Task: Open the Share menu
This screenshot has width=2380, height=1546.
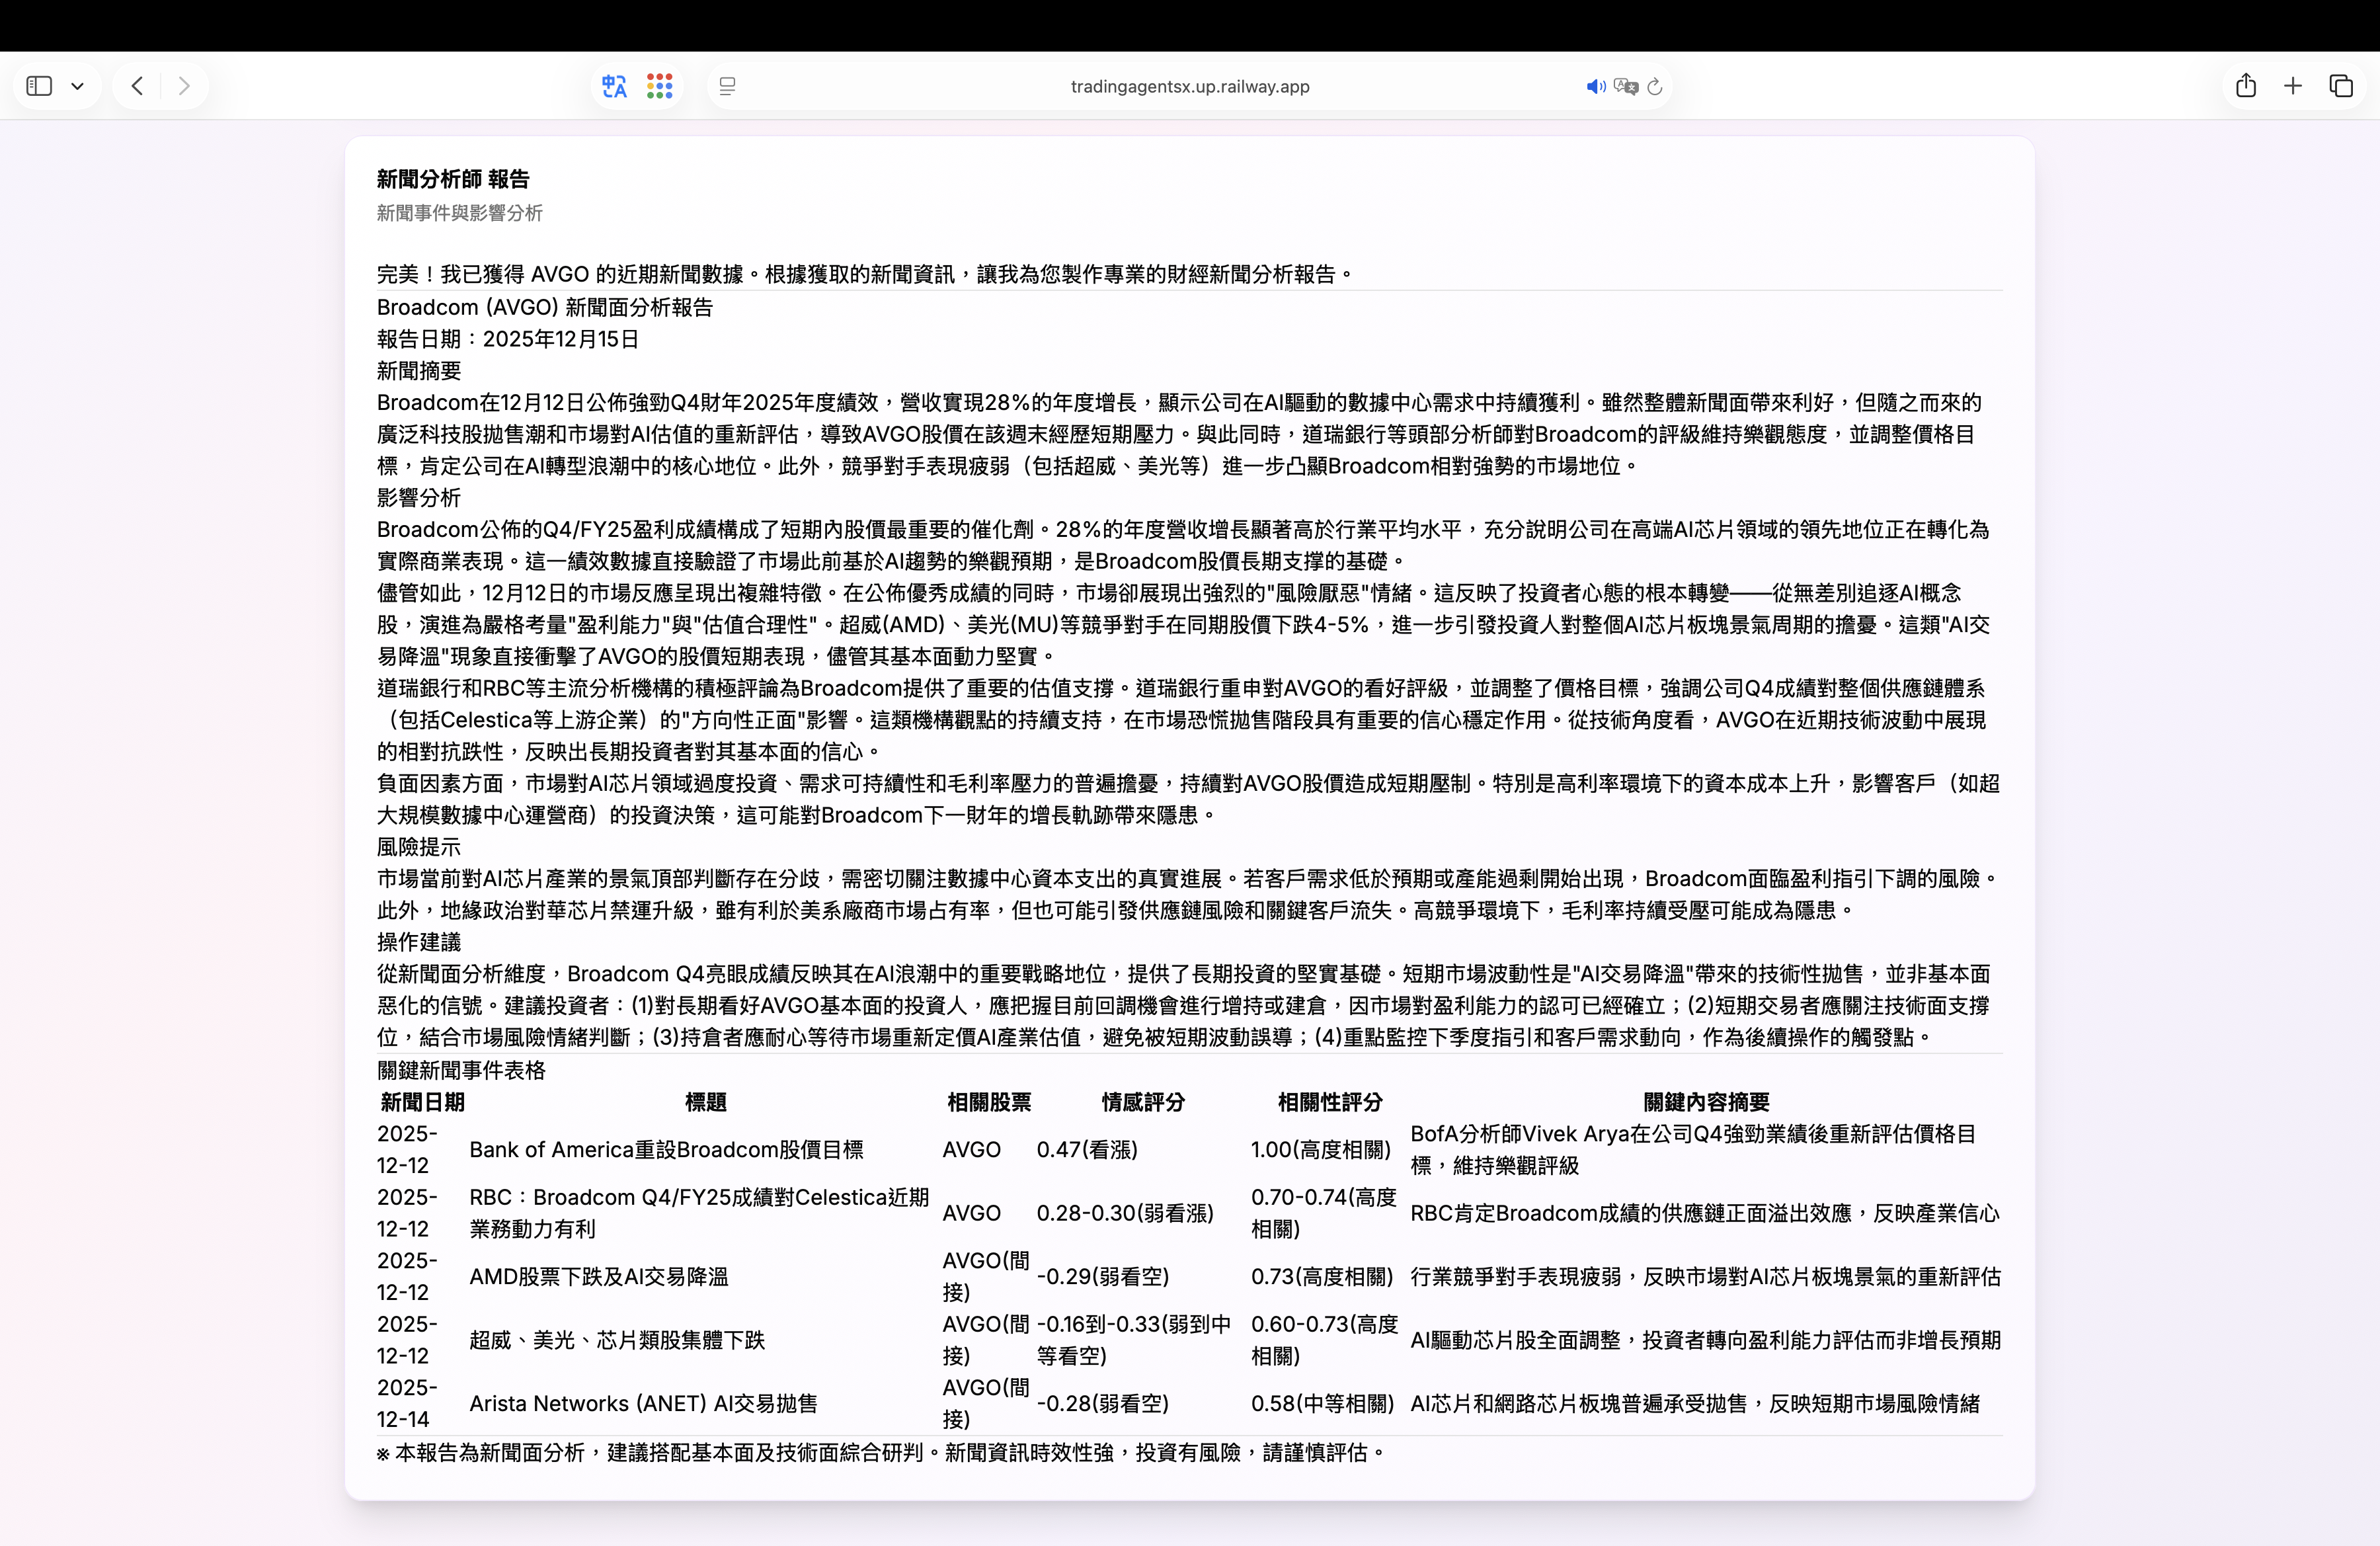Action: pos(2246,86)
